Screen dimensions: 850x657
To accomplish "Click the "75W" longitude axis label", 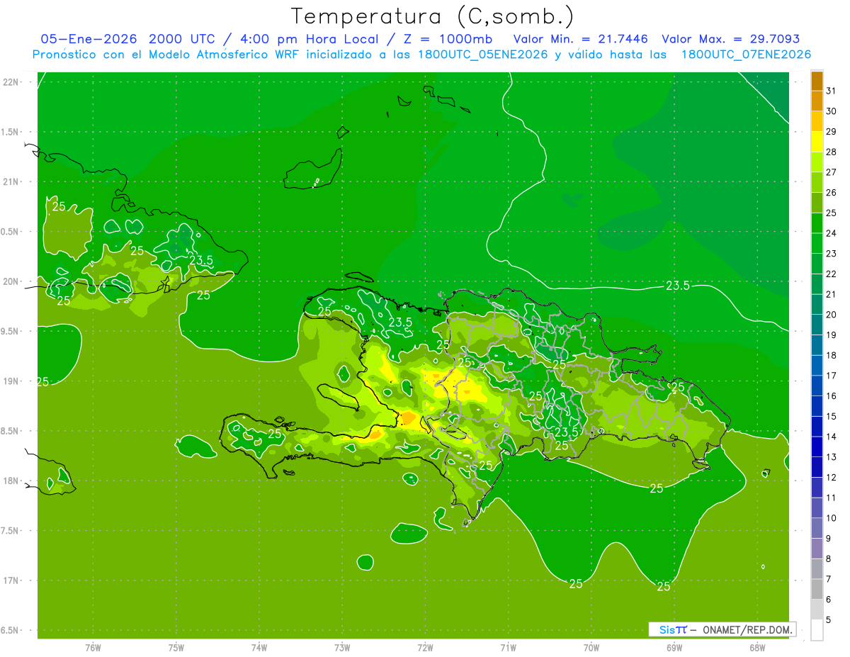I will click(x=176, y=647).
